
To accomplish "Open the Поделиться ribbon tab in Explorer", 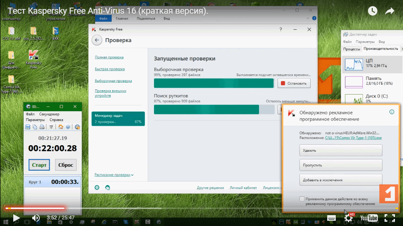I will [146, 18].
